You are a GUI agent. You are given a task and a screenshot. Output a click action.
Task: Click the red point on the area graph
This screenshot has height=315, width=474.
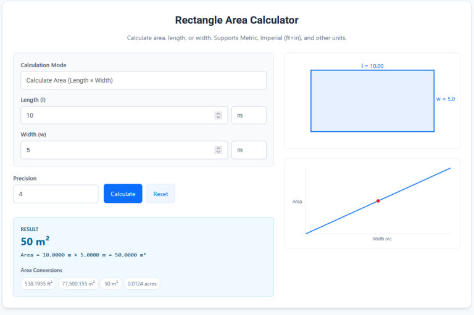[x=378, y=201]
